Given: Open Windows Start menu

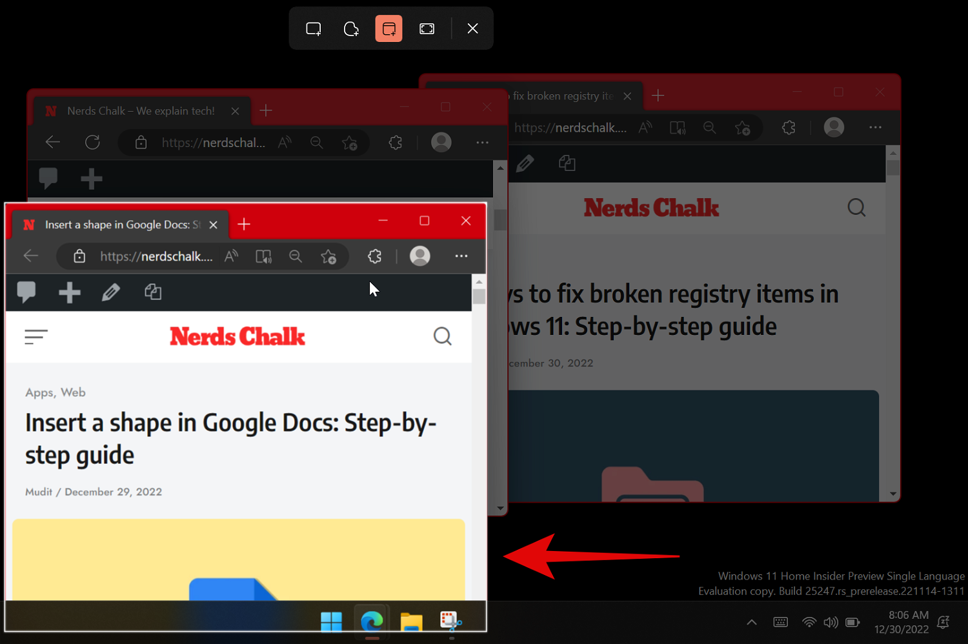Looking at the screenshot, I should (331, 621).
